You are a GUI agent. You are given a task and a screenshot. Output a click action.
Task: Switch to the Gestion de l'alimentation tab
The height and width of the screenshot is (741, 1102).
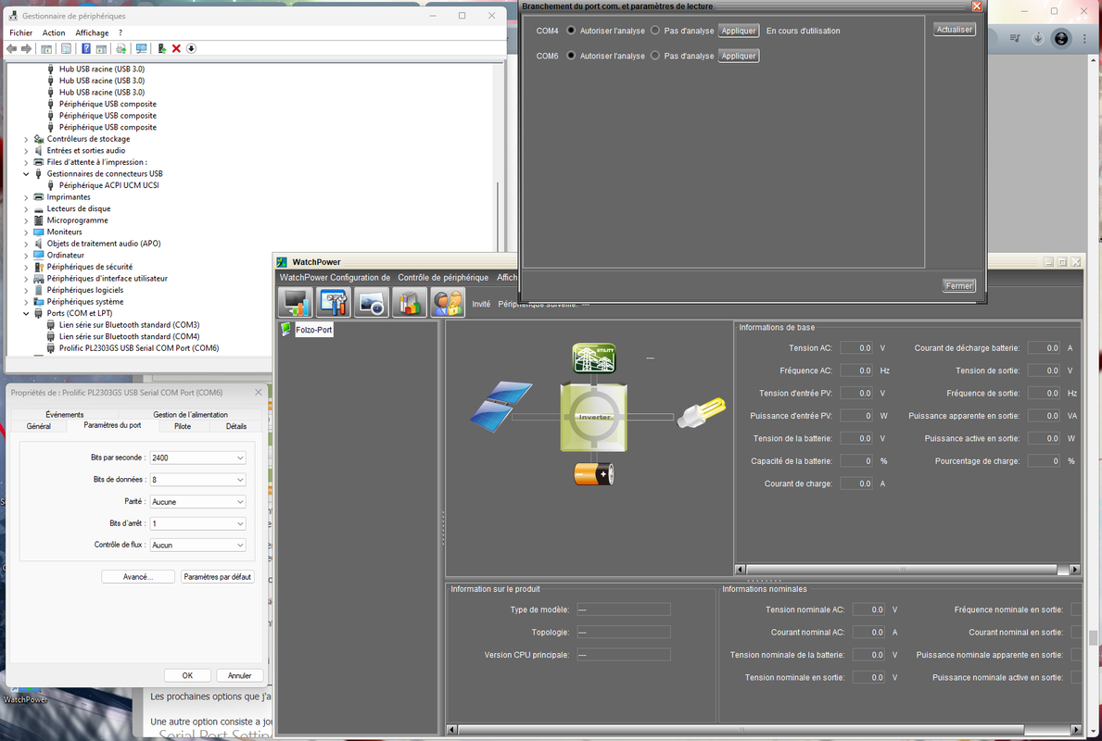pos(190,414)
